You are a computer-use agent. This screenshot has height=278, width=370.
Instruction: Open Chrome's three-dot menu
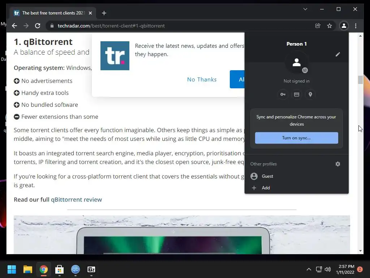click(356, 26)
